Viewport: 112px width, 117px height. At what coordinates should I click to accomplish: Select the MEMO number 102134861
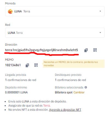pos(13,65)
